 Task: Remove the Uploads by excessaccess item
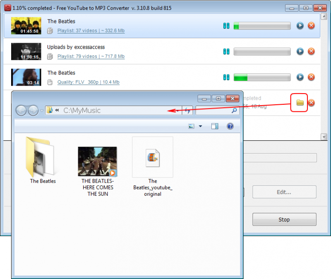pos(311,51)
